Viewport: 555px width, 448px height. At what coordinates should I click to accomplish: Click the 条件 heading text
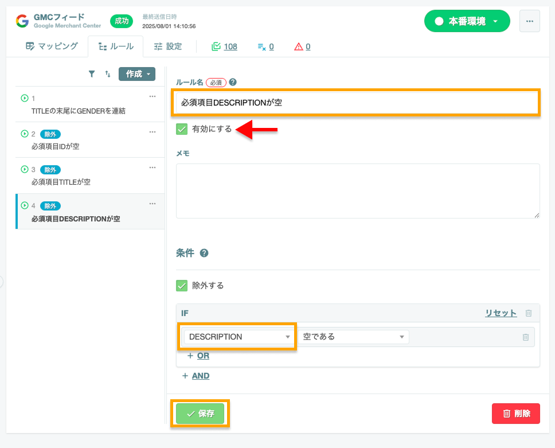(x=185, y=253)
